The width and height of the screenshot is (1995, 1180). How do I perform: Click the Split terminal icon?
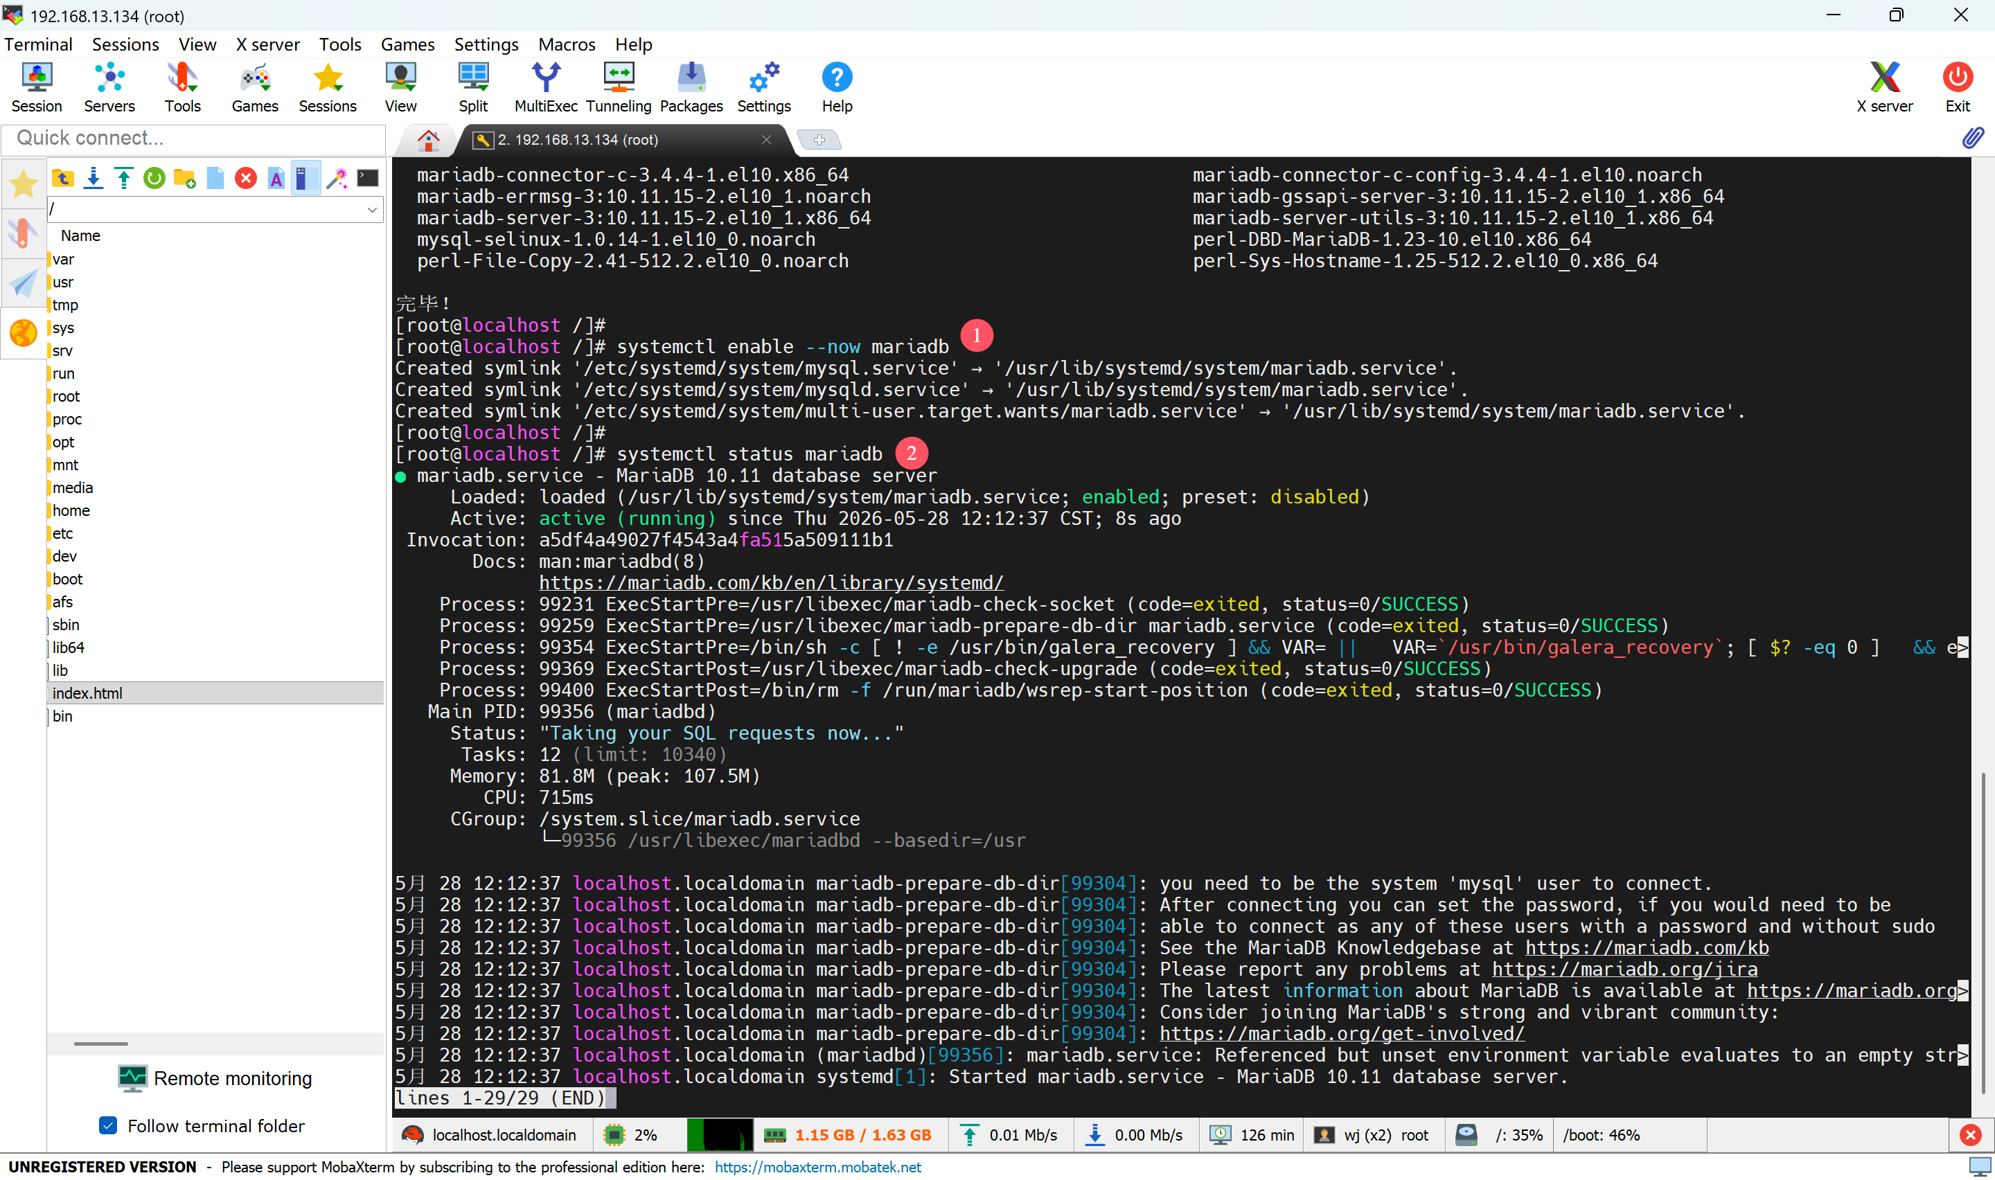click(473, 87)
